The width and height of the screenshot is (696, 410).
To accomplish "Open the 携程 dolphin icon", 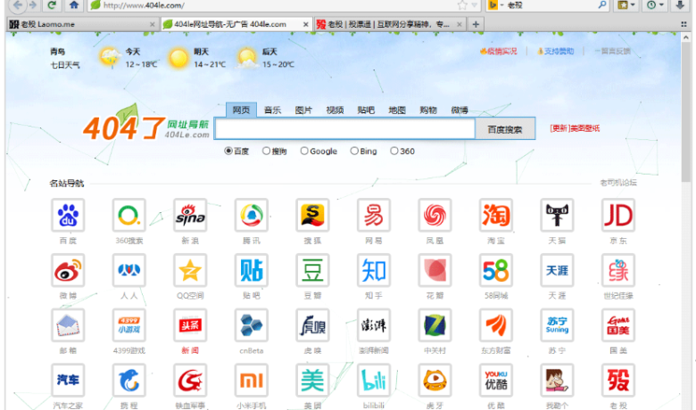I will coord(128,380).
